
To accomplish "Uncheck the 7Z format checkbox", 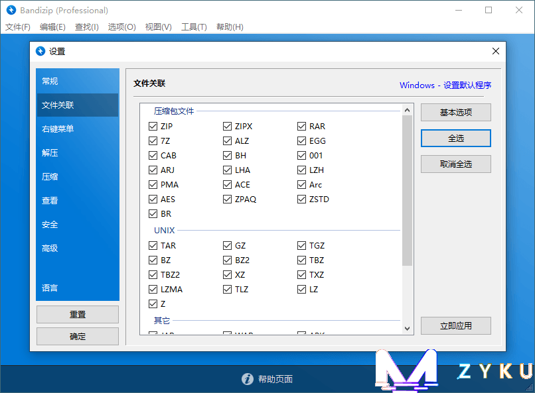I will tap(153, 141).
